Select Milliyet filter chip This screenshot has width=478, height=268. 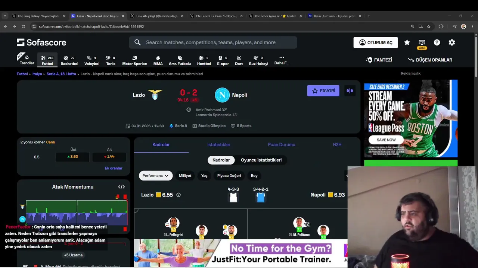[x=185, y=176]
